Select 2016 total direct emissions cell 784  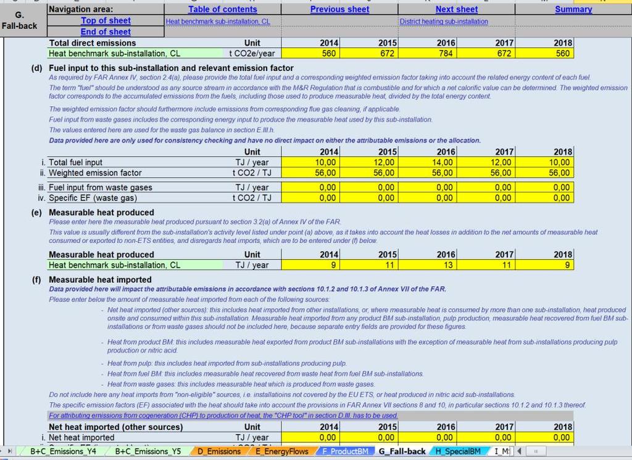point(427,53)
